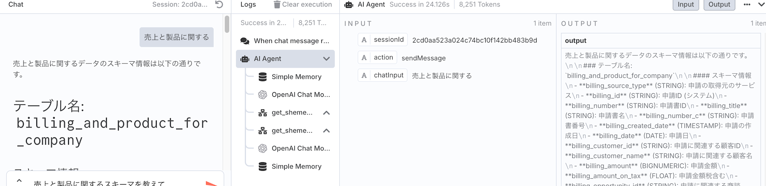Select When chat message received log item
This screenshot has width=766, height=186.
click(x=285, y=41)
